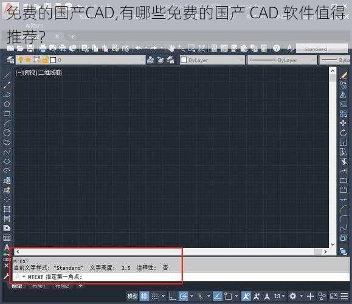Add a new layout with plus tab

coord(81,286)
